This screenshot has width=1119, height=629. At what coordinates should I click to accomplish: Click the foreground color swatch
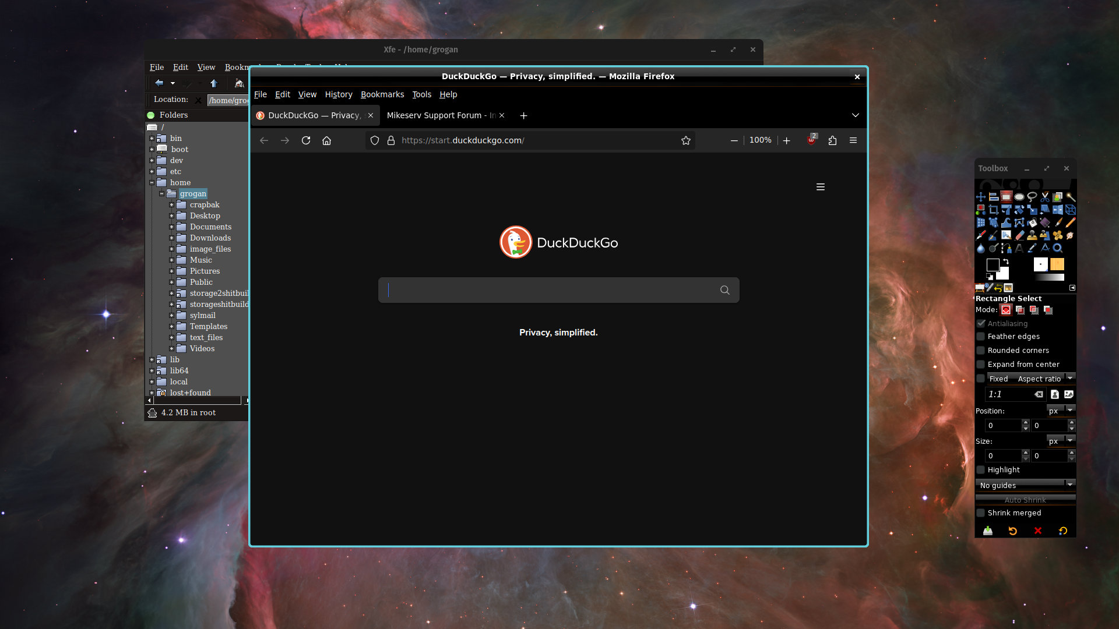[x=993, y=265]
